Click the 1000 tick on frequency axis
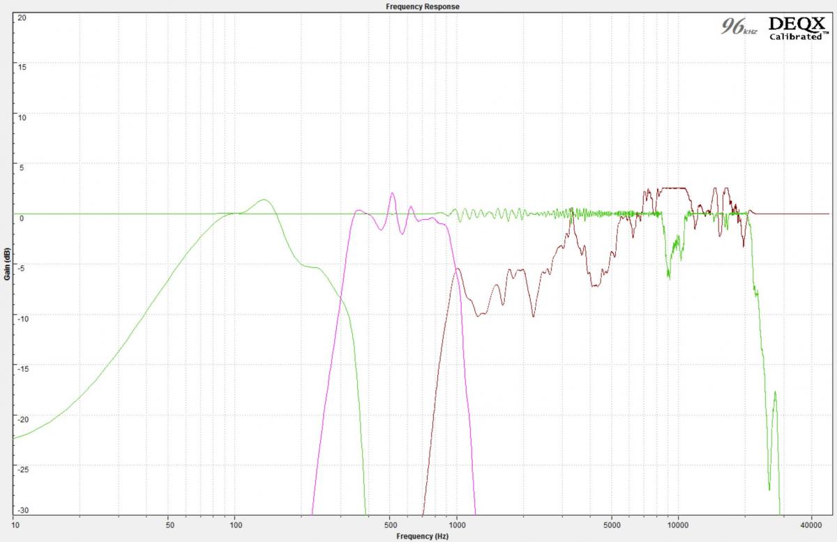This screenshot has height=542, width=837. (x=457, y=523)
